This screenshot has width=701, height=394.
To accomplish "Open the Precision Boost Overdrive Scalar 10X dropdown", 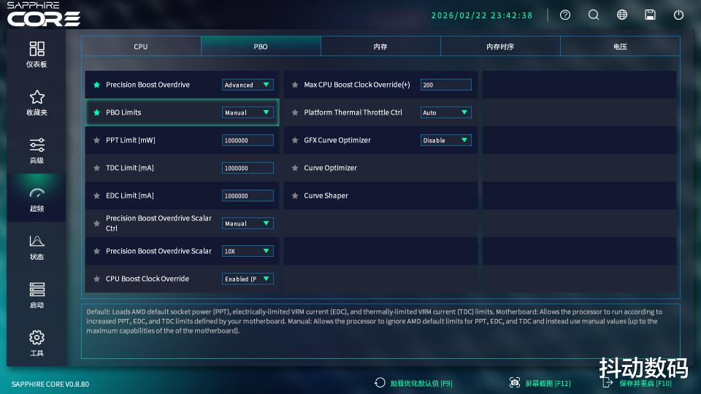I will (248, 251).
